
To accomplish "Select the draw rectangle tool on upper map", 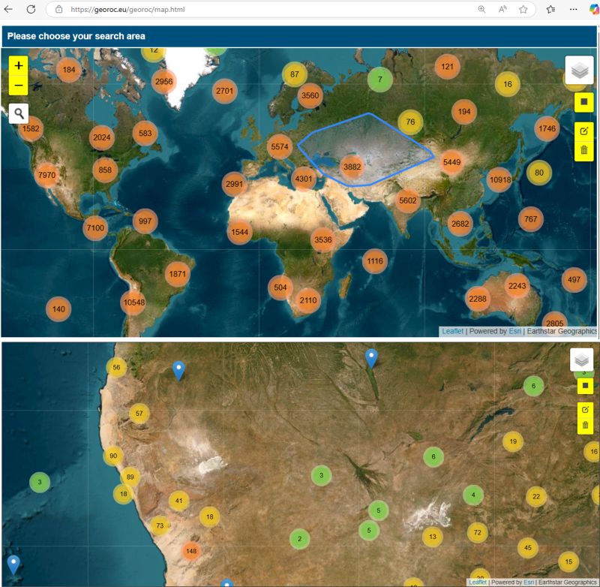I will [x=583, y=102].
